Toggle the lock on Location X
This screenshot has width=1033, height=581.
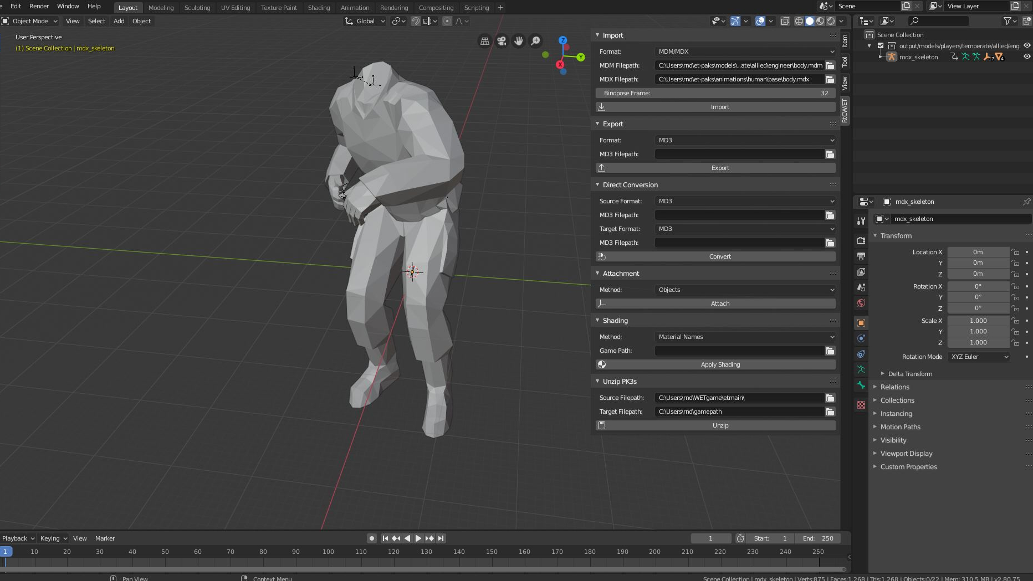pyautogui.click(x=1015, y=252)
